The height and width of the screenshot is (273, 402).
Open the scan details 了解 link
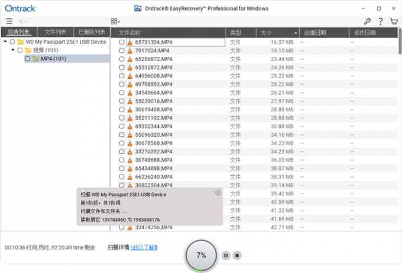click(x=144, y=248)
